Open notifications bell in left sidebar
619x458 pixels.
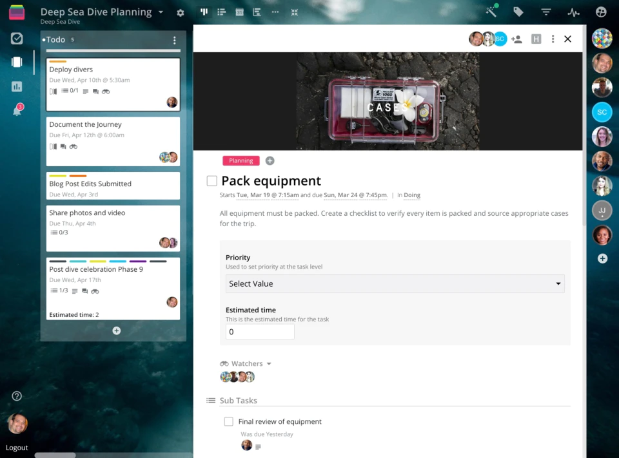click(x=17, y=110)
